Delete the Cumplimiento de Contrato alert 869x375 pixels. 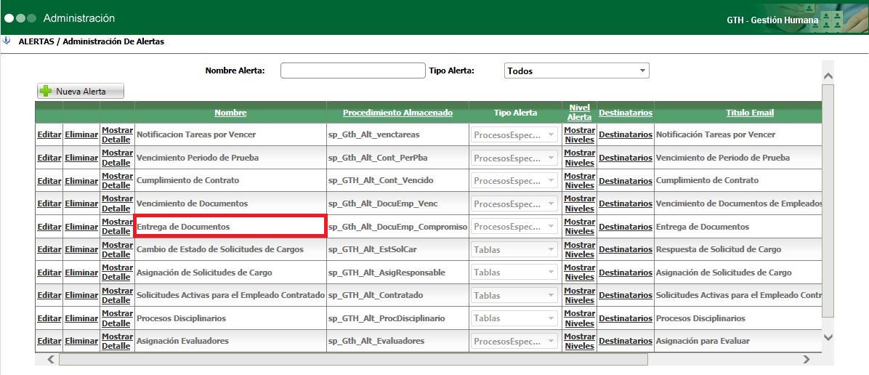81,181
